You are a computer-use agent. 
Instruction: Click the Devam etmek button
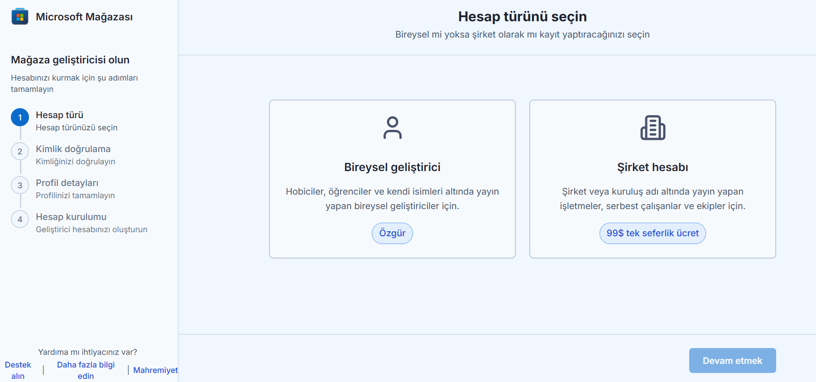click(x=732, y=360)
